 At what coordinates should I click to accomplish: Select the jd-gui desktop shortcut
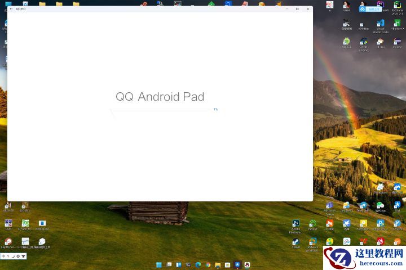pos(381,43)
